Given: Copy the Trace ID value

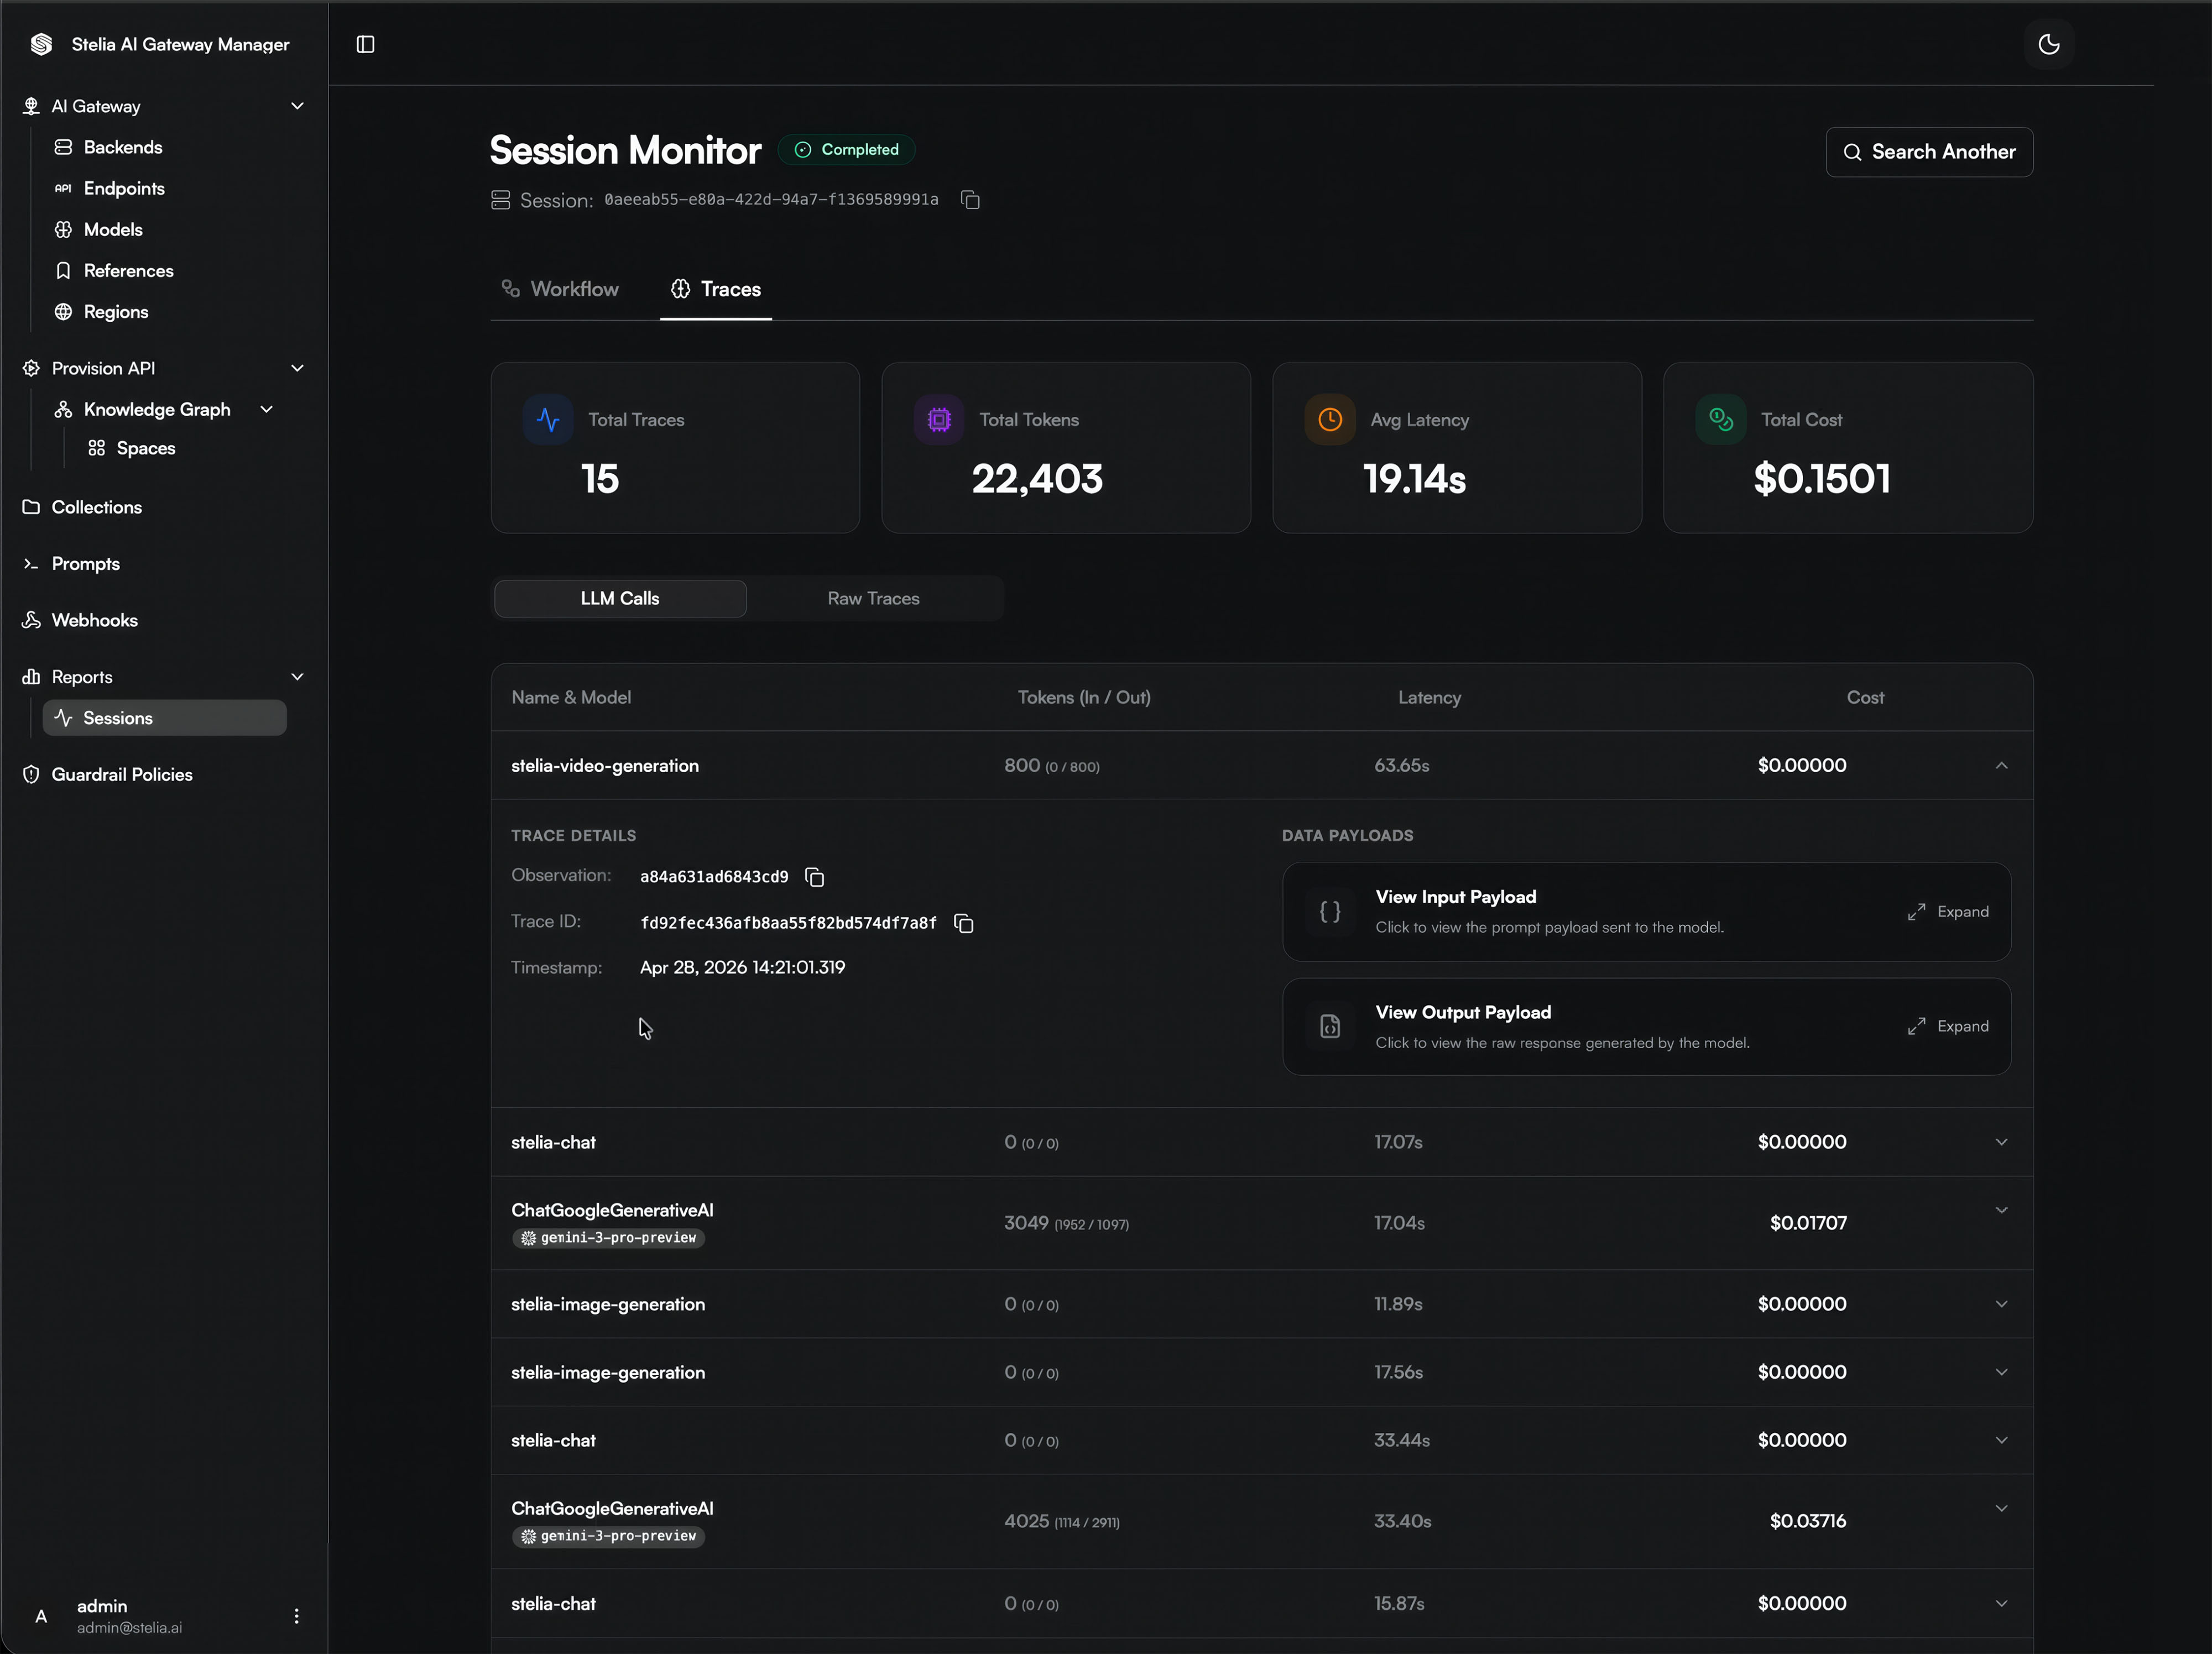Looking at the screenshot, I should click(963, 923).
